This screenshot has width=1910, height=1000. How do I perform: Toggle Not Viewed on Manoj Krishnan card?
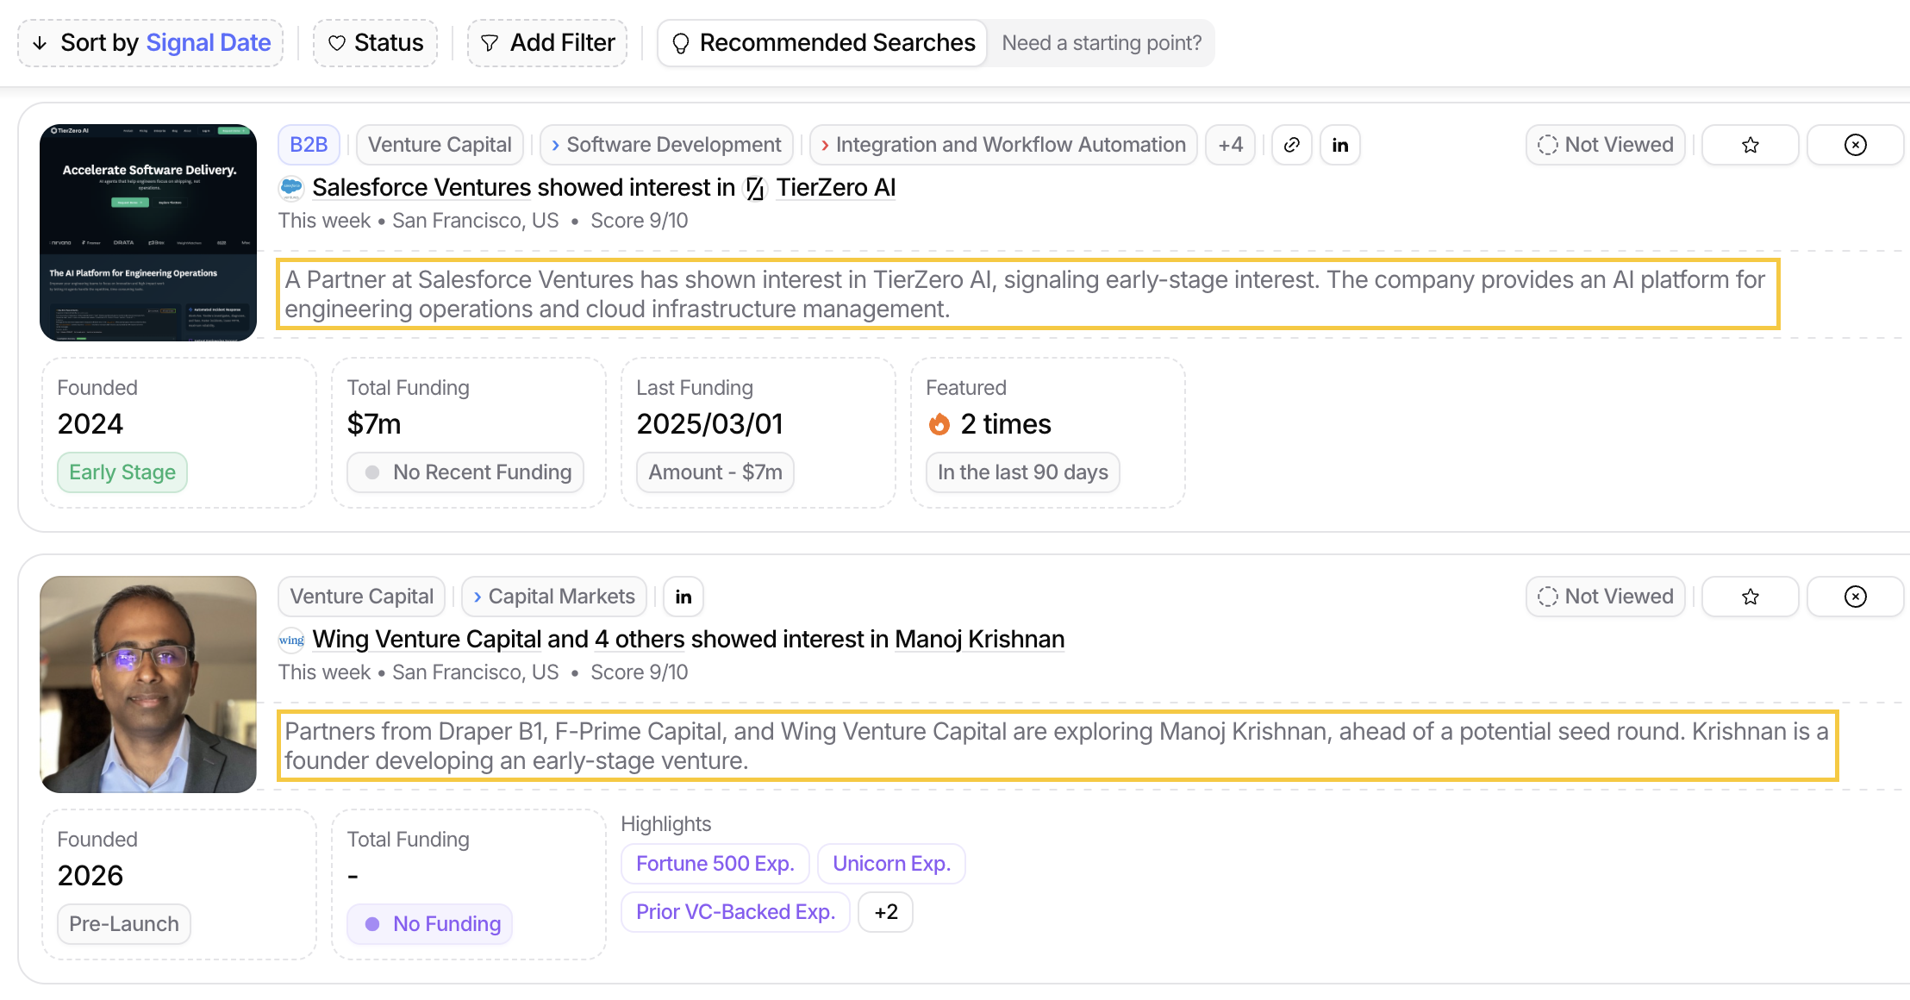(x=1605, y=597)
